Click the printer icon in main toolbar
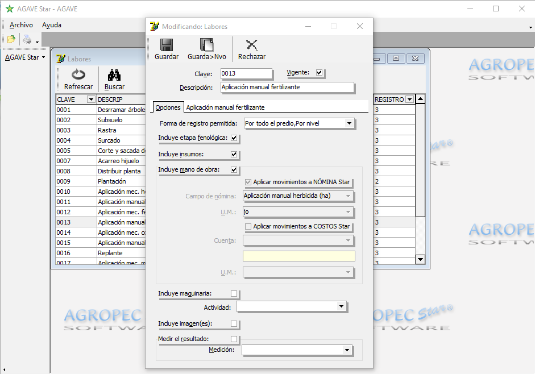This screenshot has width=535, height=374. [x=27, y=39]
